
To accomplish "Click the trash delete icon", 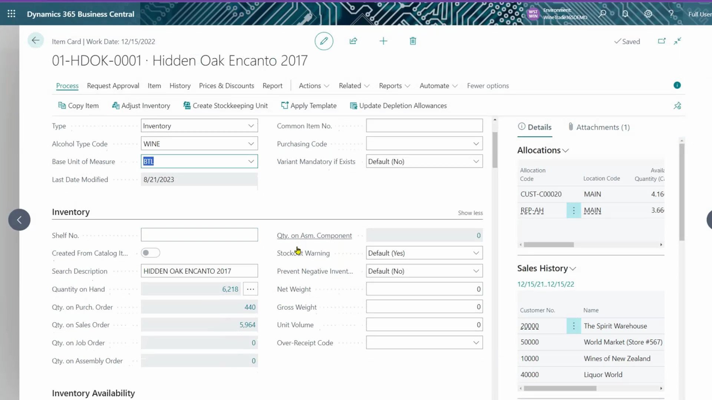I will 413,41.
